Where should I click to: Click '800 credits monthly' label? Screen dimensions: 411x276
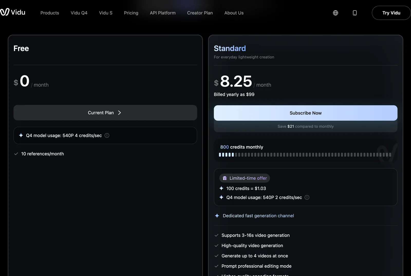pyautogui.click(x=241, y=147)
